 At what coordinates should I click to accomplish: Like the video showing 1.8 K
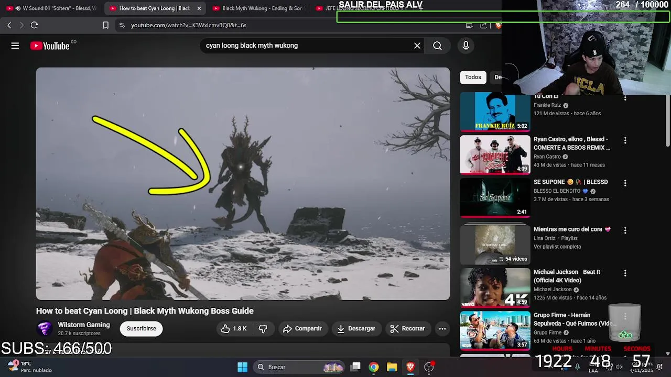click(x=234, y=328)
